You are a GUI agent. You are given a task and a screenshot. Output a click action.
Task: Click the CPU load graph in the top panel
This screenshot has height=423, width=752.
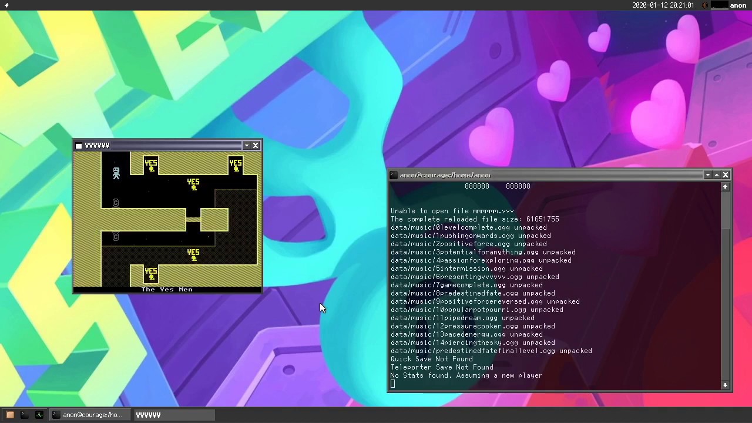pyautogui.click(x=719, y=5)
